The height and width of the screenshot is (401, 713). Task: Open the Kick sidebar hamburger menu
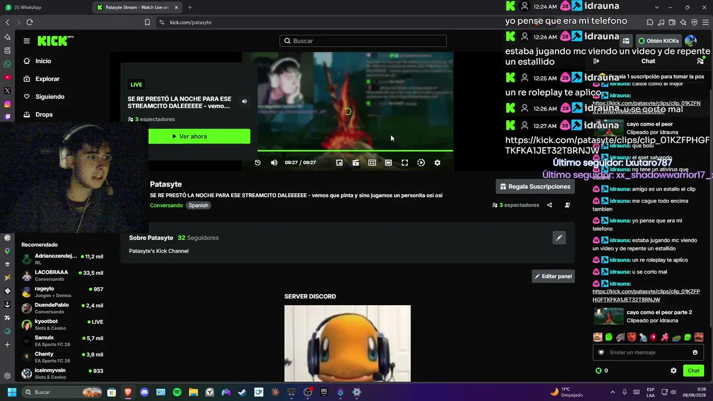tap(26, 41)
